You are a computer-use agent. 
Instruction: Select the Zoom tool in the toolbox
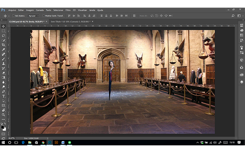(3, 115)
